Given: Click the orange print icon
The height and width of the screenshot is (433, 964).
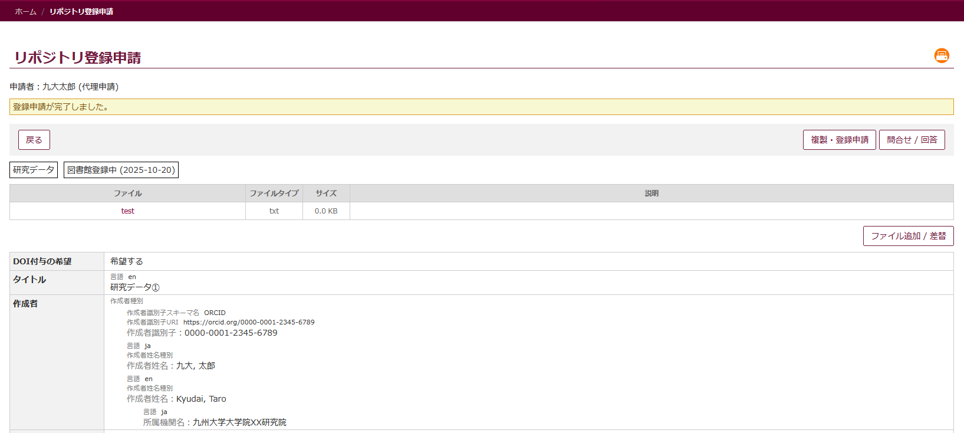Looking at the screenshot, I should [942, 55].
